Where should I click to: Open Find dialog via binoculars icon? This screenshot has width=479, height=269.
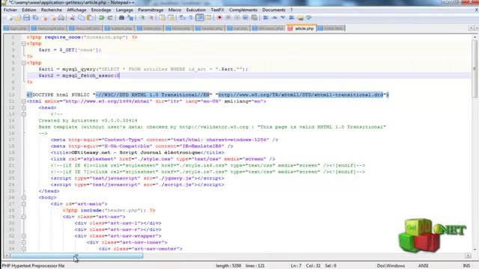(x=121, y=18)
